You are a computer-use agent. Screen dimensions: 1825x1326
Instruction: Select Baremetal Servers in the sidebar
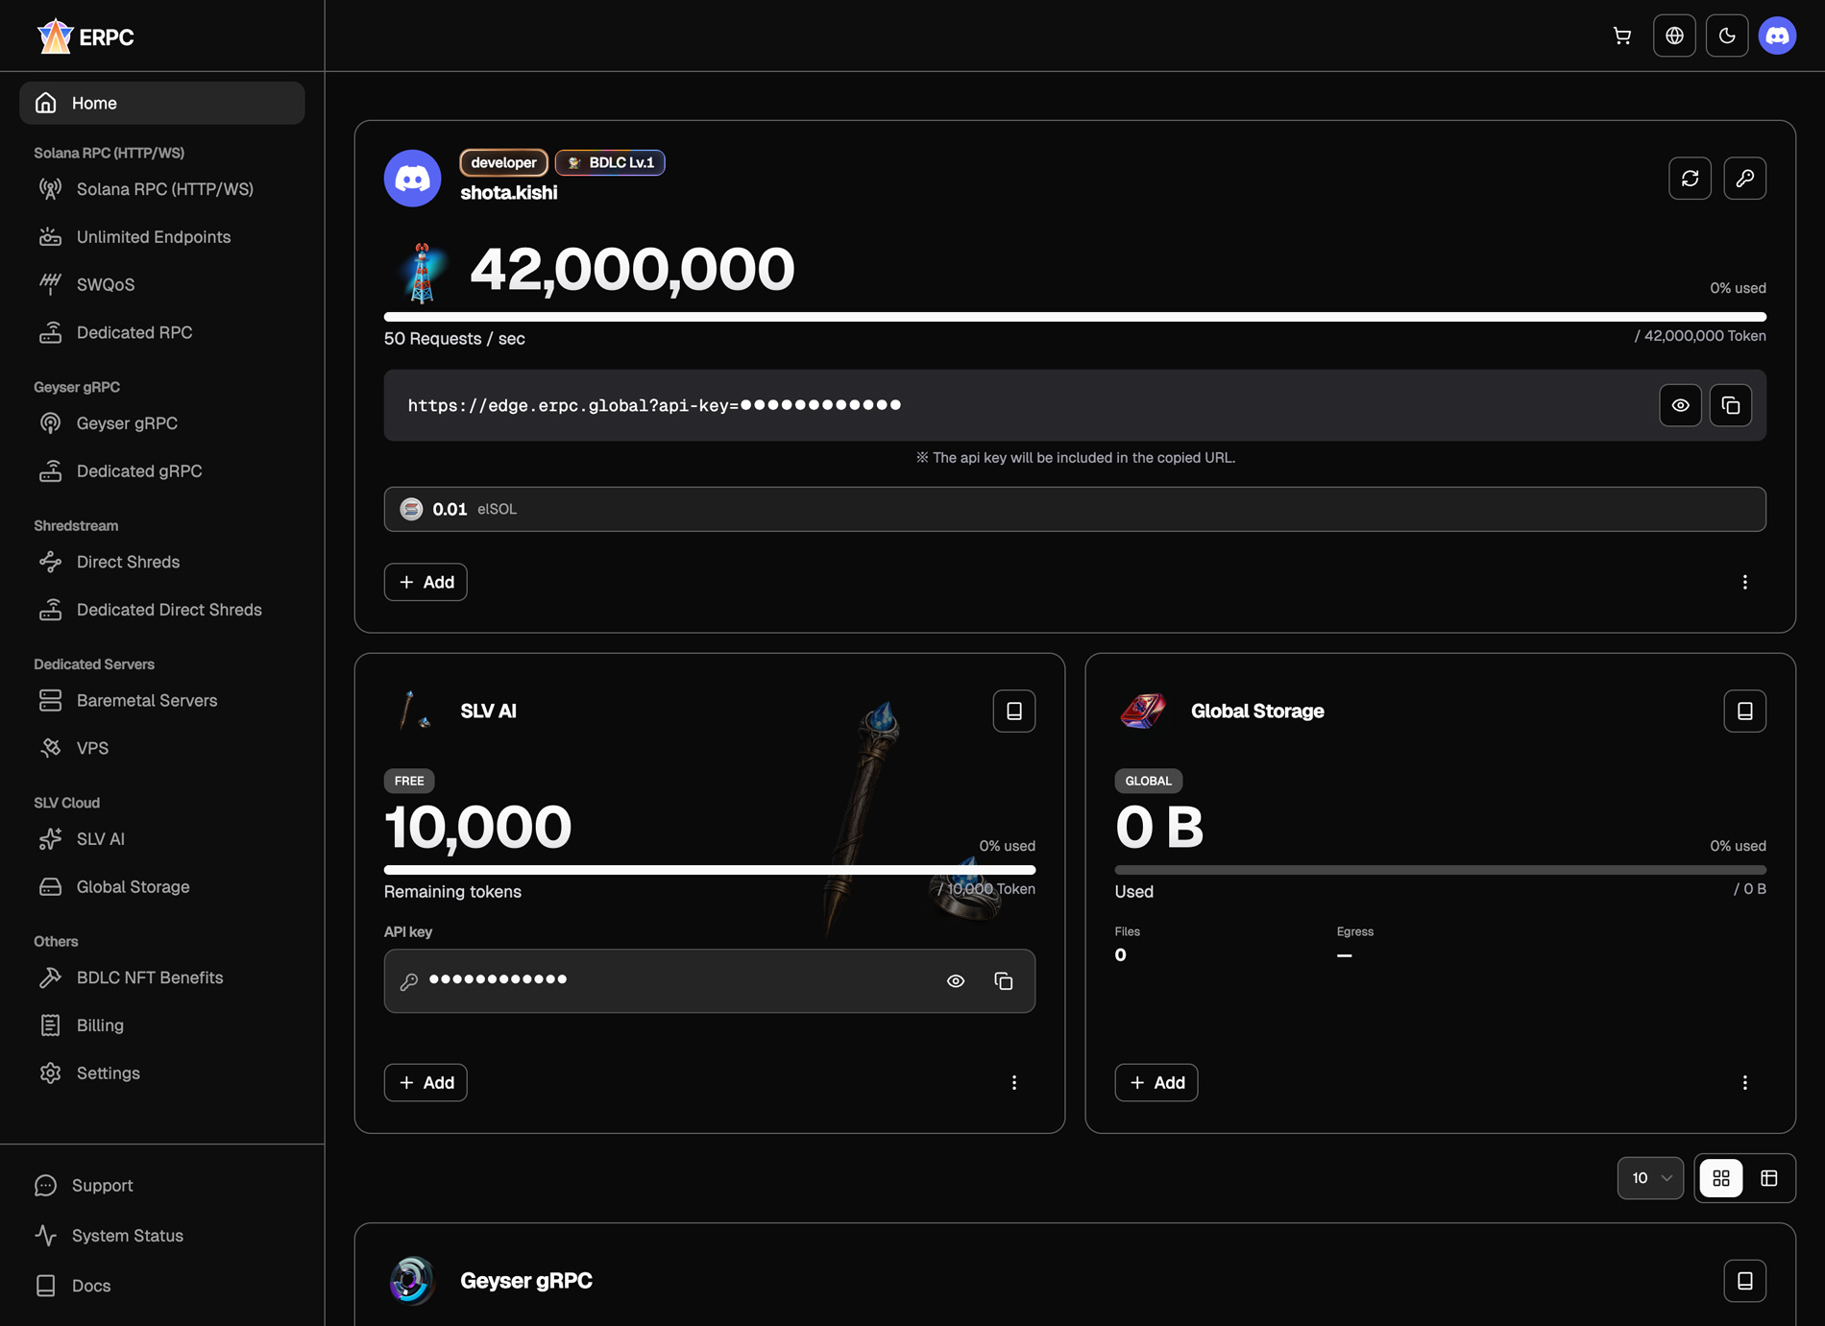pyautogui.click(x=146, y=700)
